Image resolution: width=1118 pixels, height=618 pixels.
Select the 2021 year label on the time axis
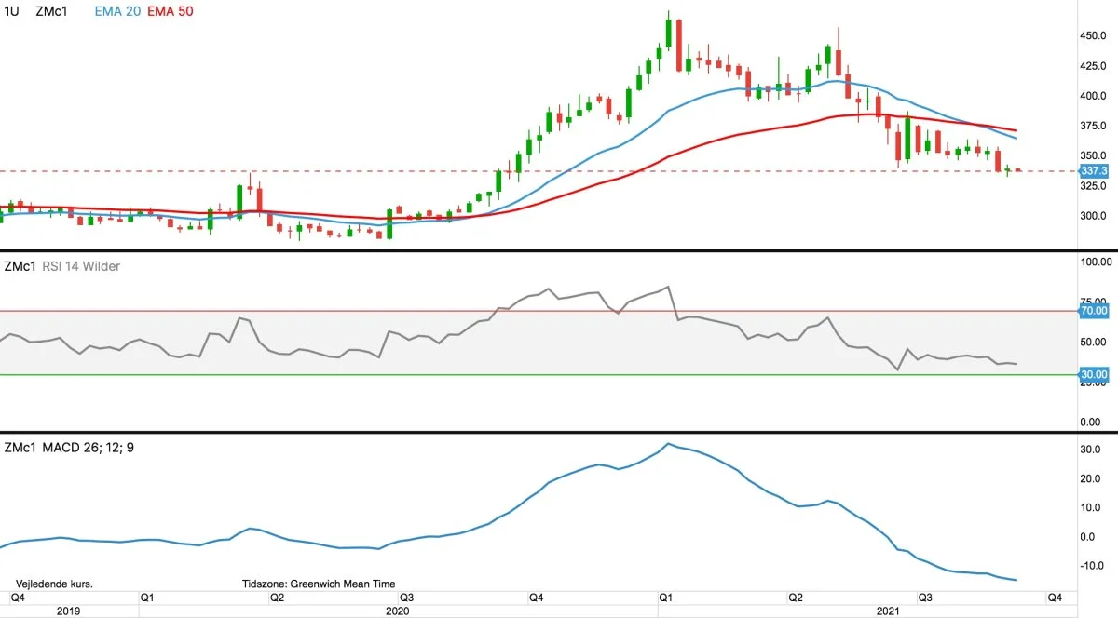(x=888, y=611)
